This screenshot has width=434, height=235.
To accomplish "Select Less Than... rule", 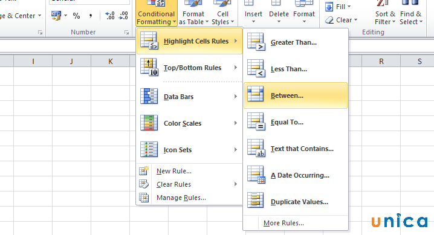I will 296,69.
